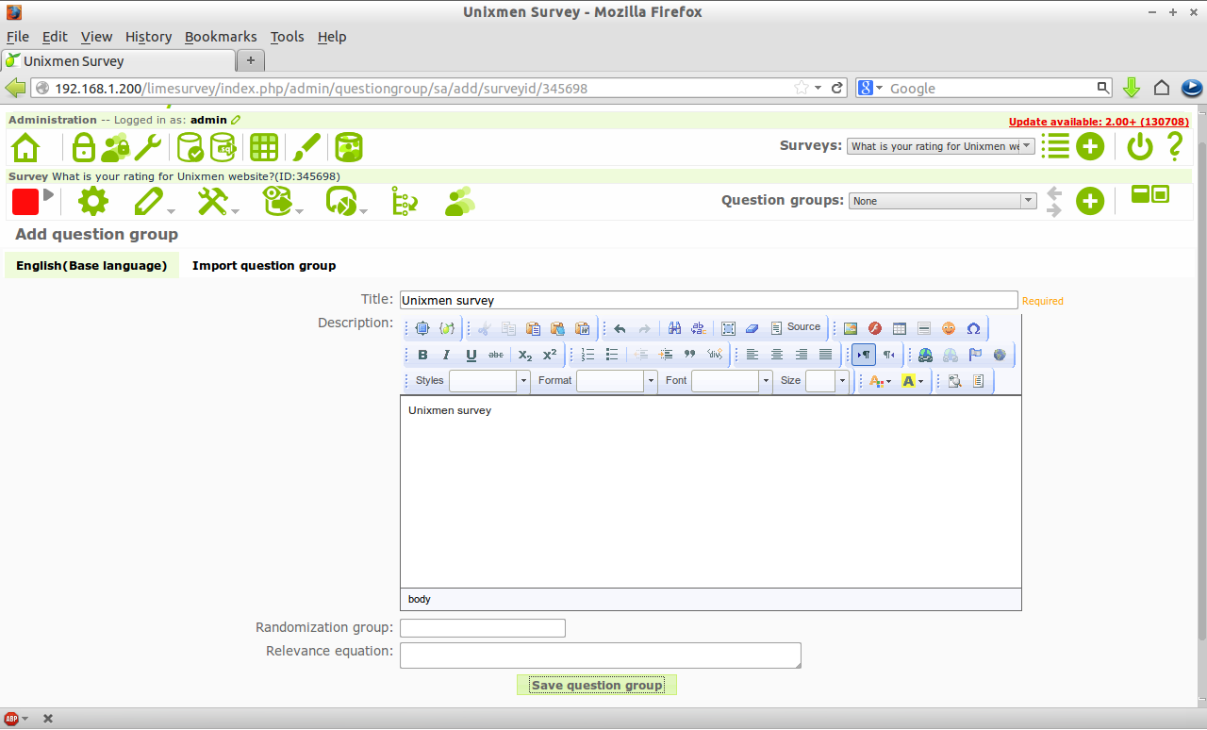
Task: Open the text color picker
Action: tap(882, 381)
